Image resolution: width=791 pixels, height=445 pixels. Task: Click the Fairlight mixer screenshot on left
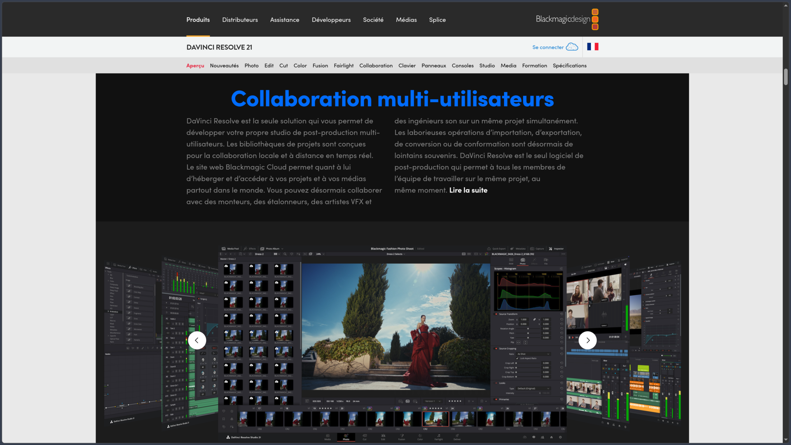click(190, 342)
